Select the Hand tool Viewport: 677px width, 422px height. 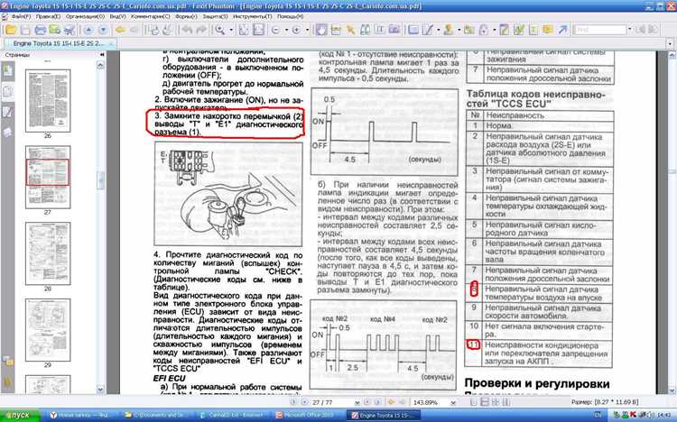(321, 30)
